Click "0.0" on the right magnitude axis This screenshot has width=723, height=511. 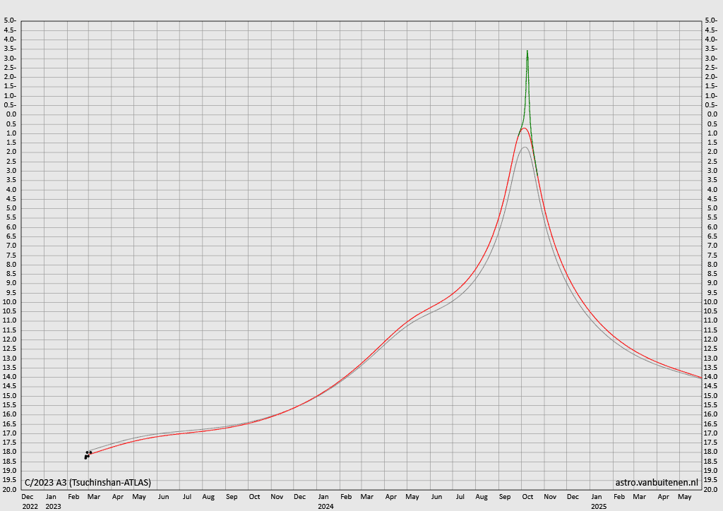tap(712, 114)
